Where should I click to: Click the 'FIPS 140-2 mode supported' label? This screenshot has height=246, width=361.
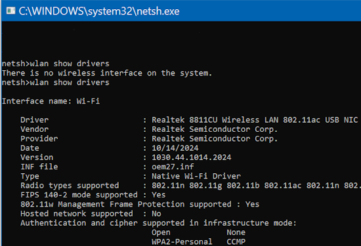[79, 195]
